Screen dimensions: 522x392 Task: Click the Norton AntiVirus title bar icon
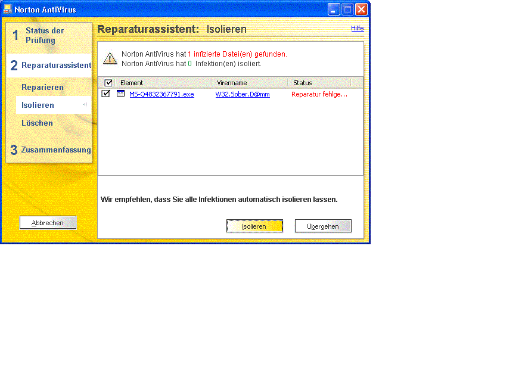pos(7,9)
